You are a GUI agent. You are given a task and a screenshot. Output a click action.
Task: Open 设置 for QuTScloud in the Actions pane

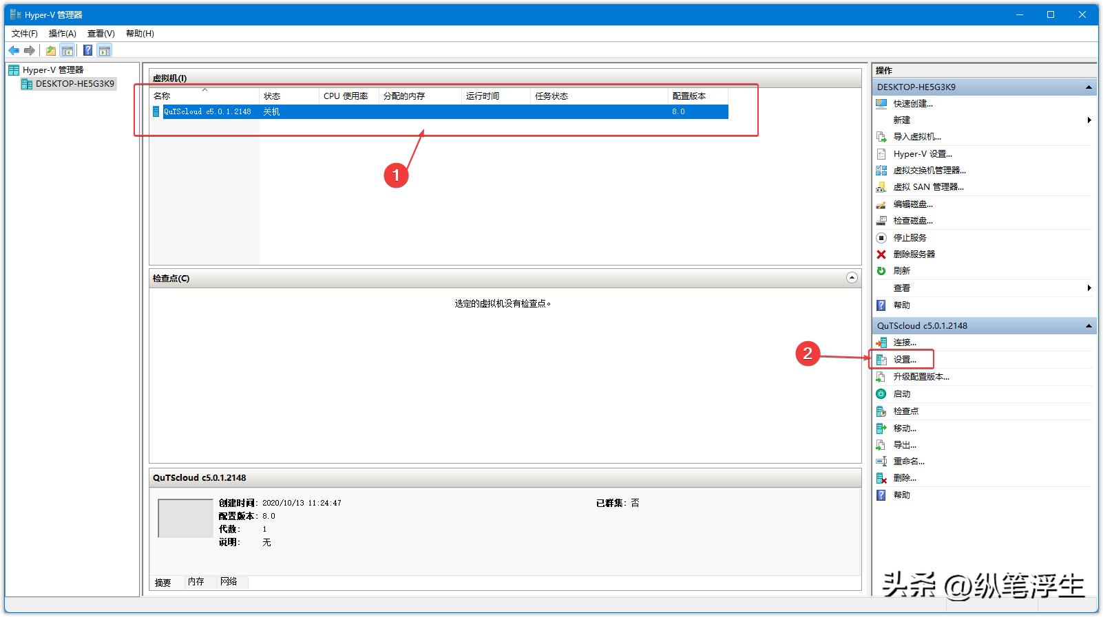(x=905, y=360)
